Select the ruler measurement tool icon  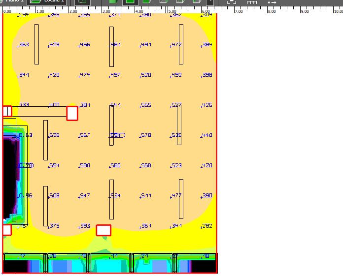tap(252, 2)
